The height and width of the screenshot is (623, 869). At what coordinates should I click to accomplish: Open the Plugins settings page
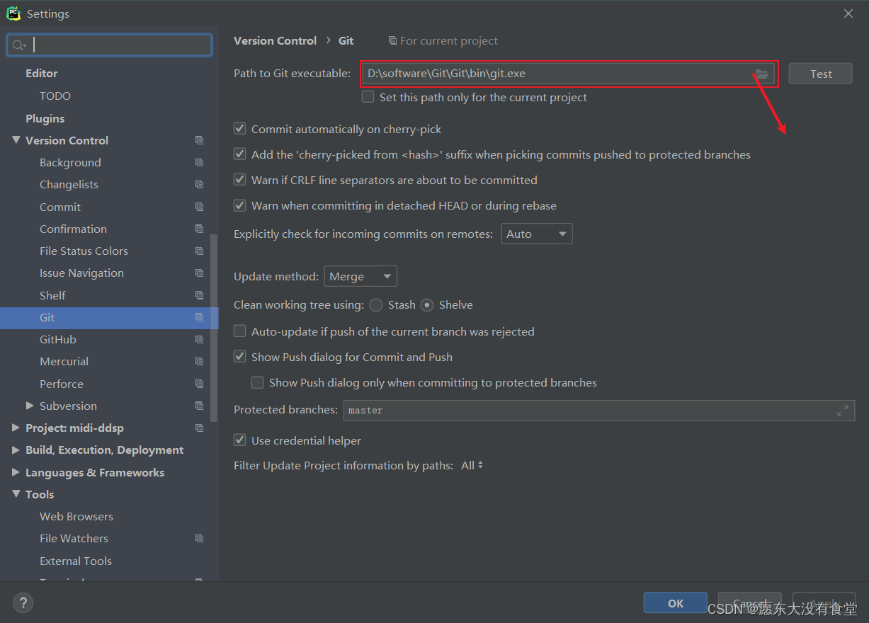coord(45,118)
